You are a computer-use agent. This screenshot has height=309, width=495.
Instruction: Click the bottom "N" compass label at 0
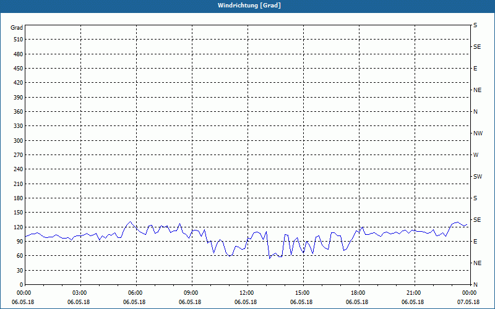point(475,285)
